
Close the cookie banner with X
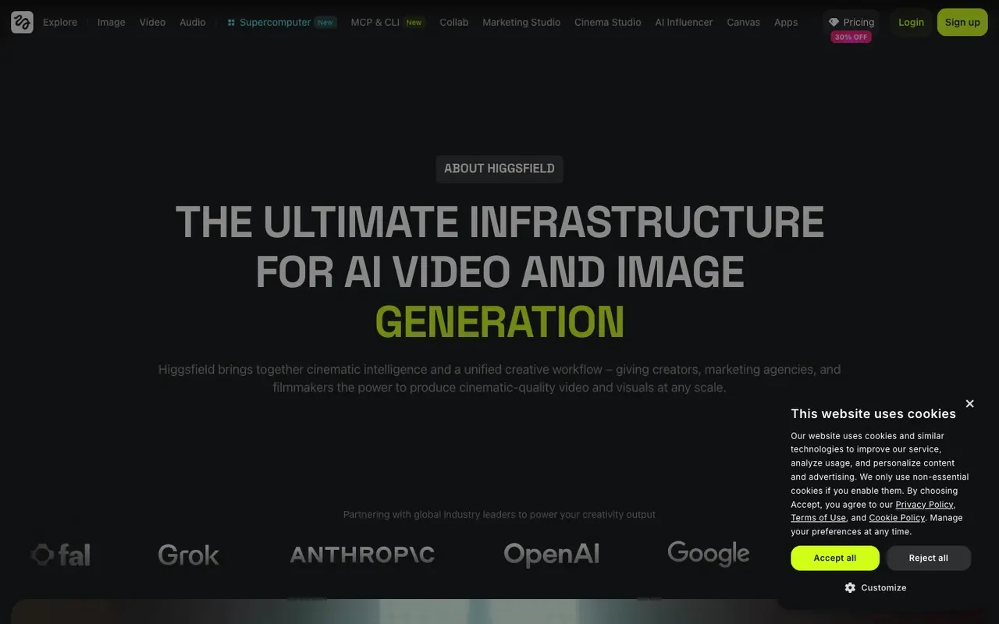coord(969,403)
